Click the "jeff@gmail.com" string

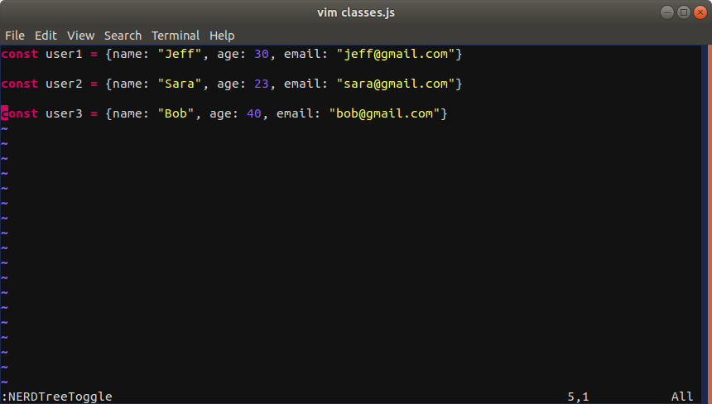(x=396, y=54)
